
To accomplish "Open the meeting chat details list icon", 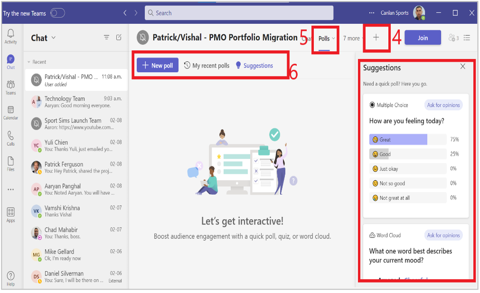I will [467, 38].
